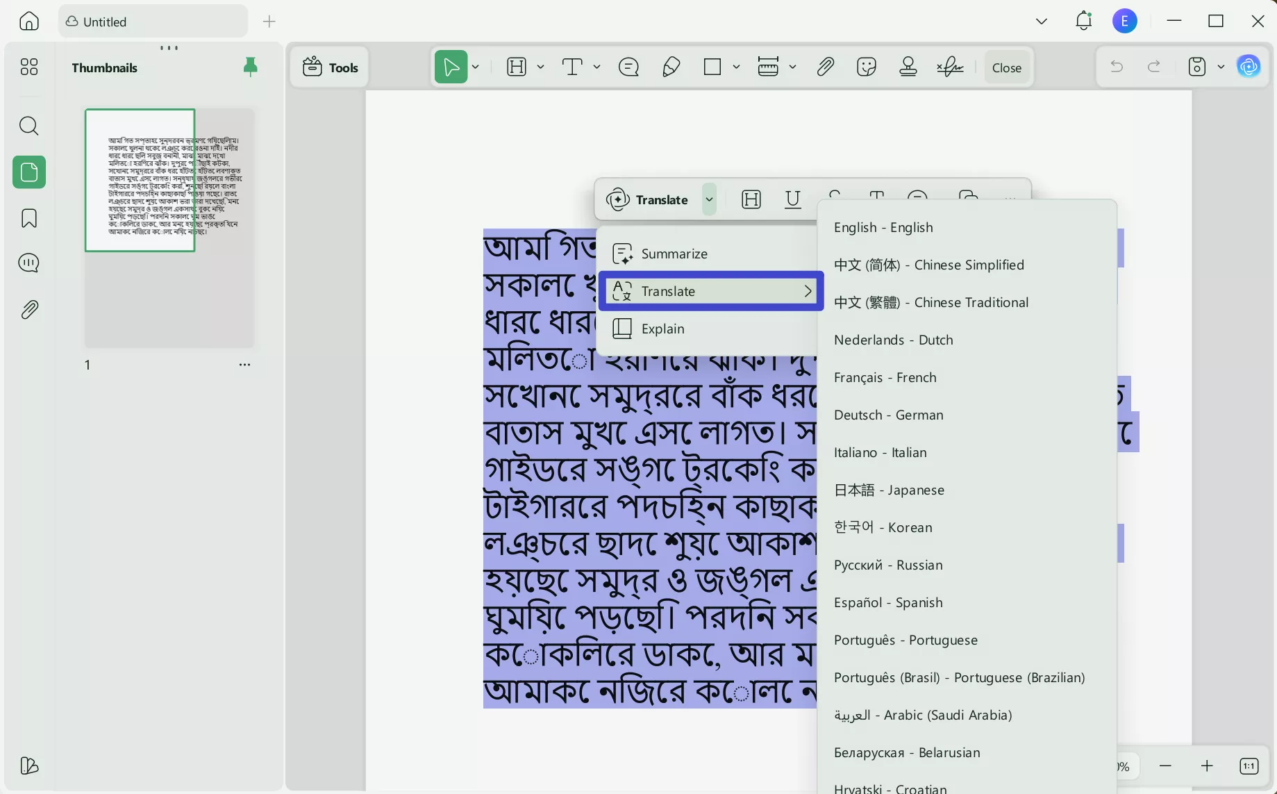The image size is (1277, 794).
Task: Toggle the pin on the Thumbnails panel
Action: (x=251, y=67)
